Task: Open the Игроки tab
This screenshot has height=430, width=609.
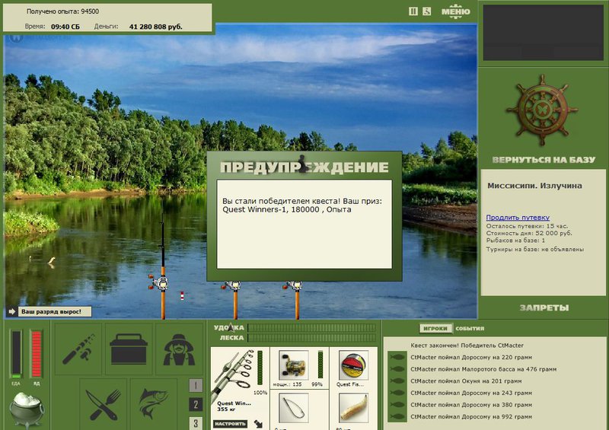Action: 435,329
